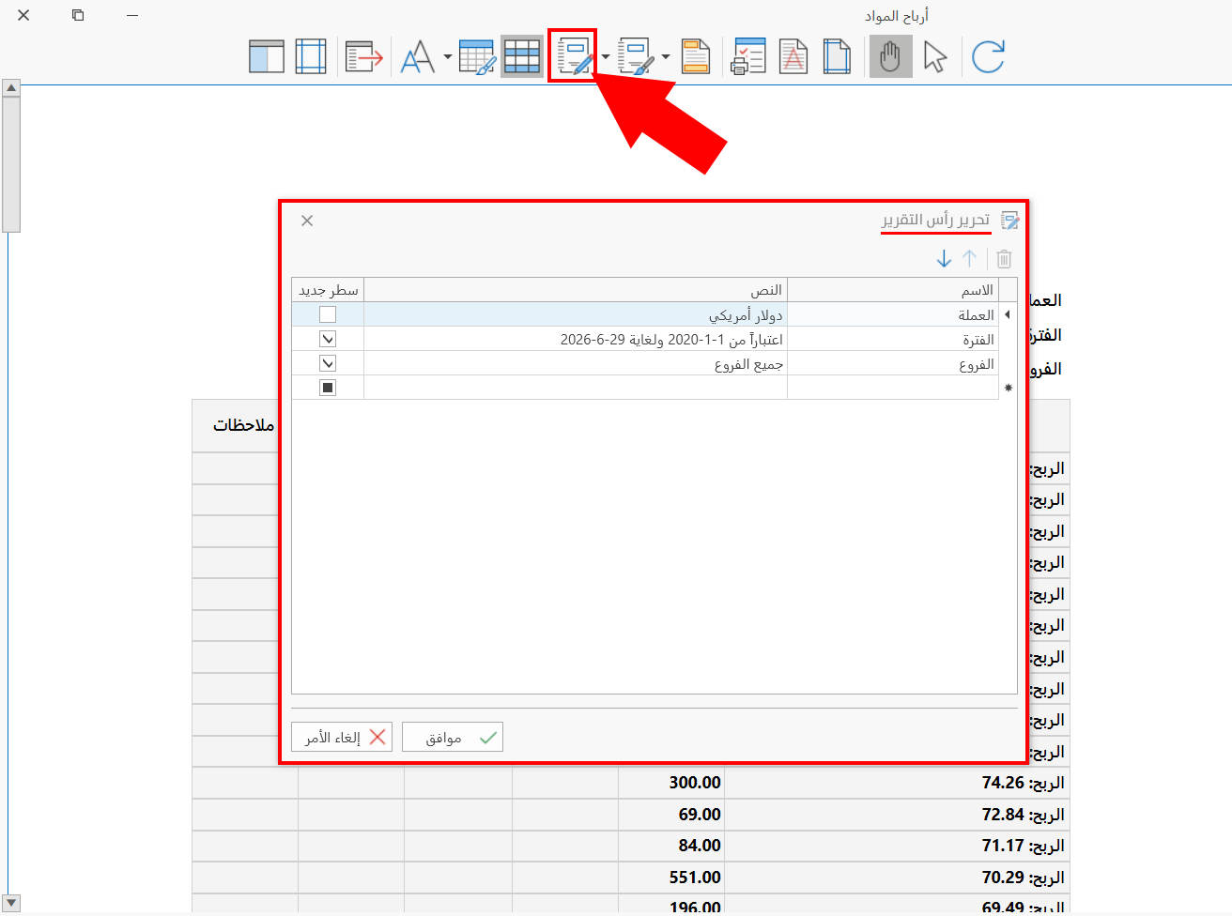Open the print preview icon
Viewport: 1232px width, 916px height.
(748, 56)
